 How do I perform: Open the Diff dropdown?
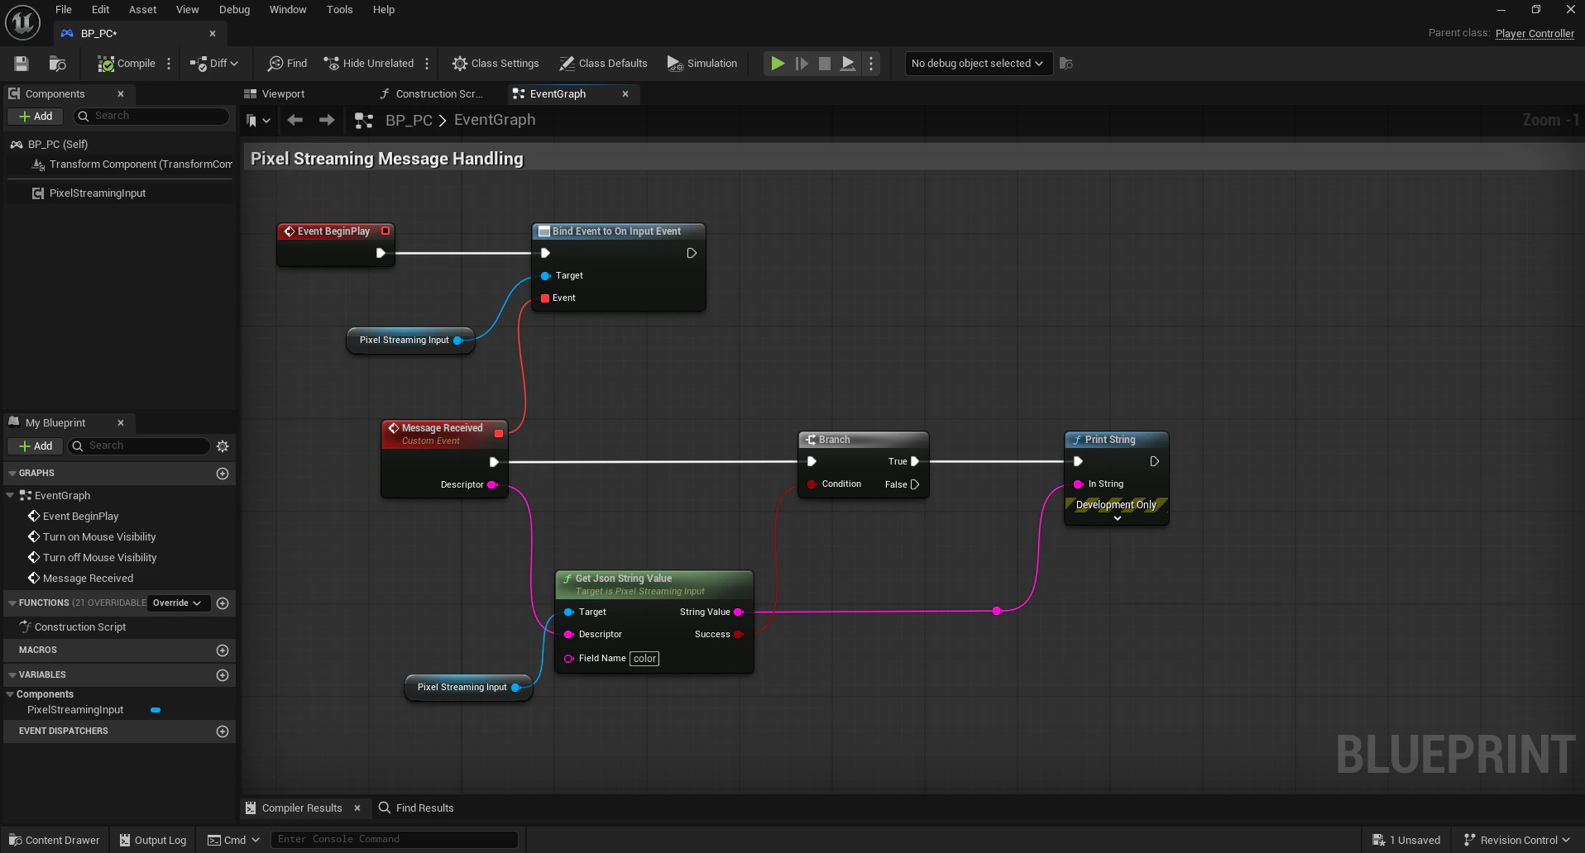coord(213,64)
